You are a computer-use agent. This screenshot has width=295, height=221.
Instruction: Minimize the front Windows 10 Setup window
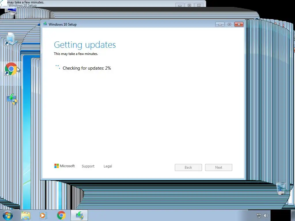(x=220, y=24)
